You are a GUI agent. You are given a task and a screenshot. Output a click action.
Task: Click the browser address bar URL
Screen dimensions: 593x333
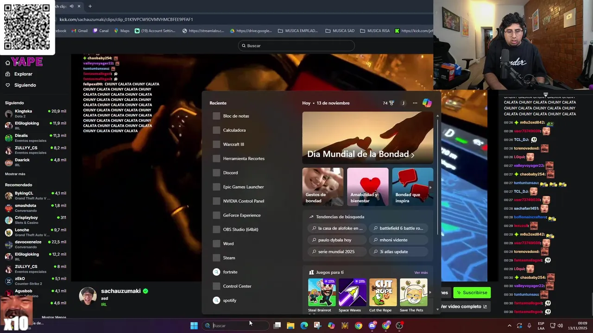pos(126,19)
